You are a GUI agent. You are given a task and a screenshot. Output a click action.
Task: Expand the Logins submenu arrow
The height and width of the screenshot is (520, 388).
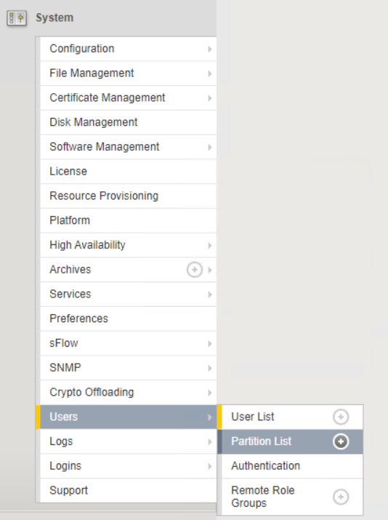(210, 466)
